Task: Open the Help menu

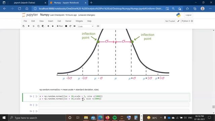Action: (x=89, y=21)
